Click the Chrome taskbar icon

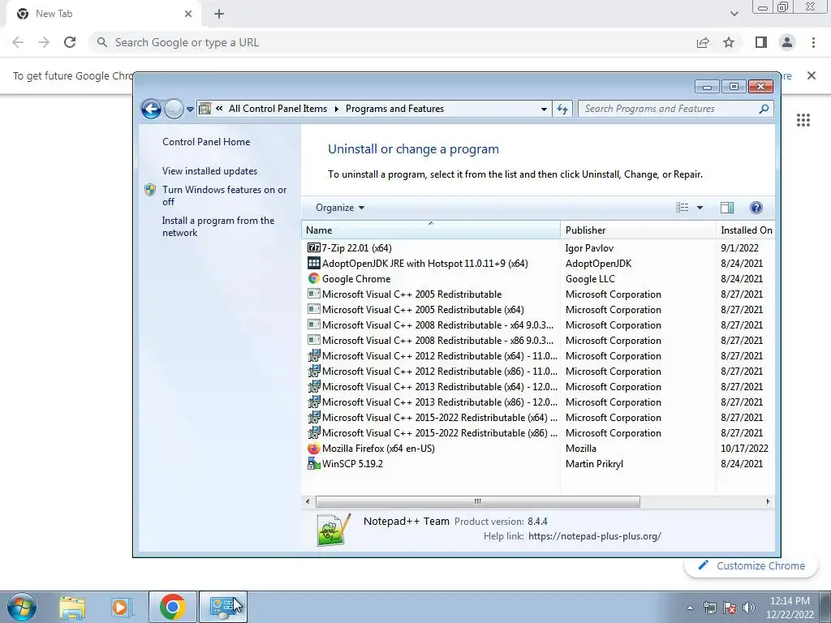[x=172, y=607]
